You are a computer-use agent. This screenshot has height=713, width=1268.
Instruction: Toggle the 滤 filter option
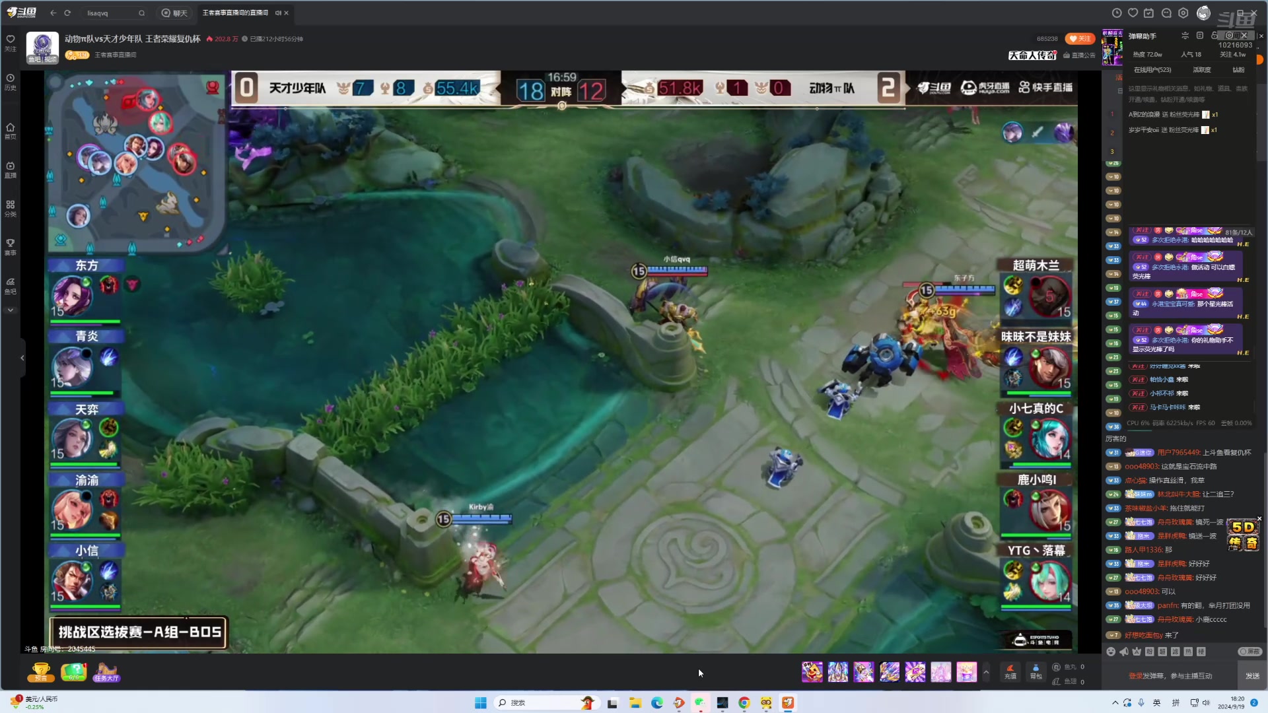coord(1175,652)
